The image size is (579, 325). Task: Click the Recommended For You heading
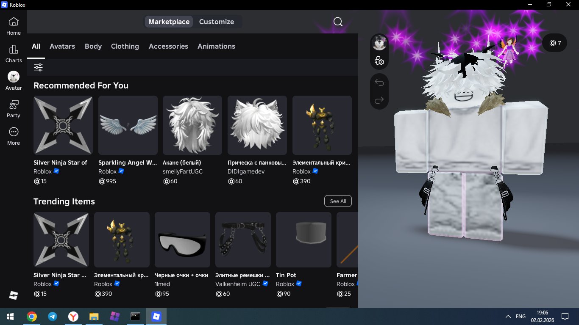click(x=81, y=85)
